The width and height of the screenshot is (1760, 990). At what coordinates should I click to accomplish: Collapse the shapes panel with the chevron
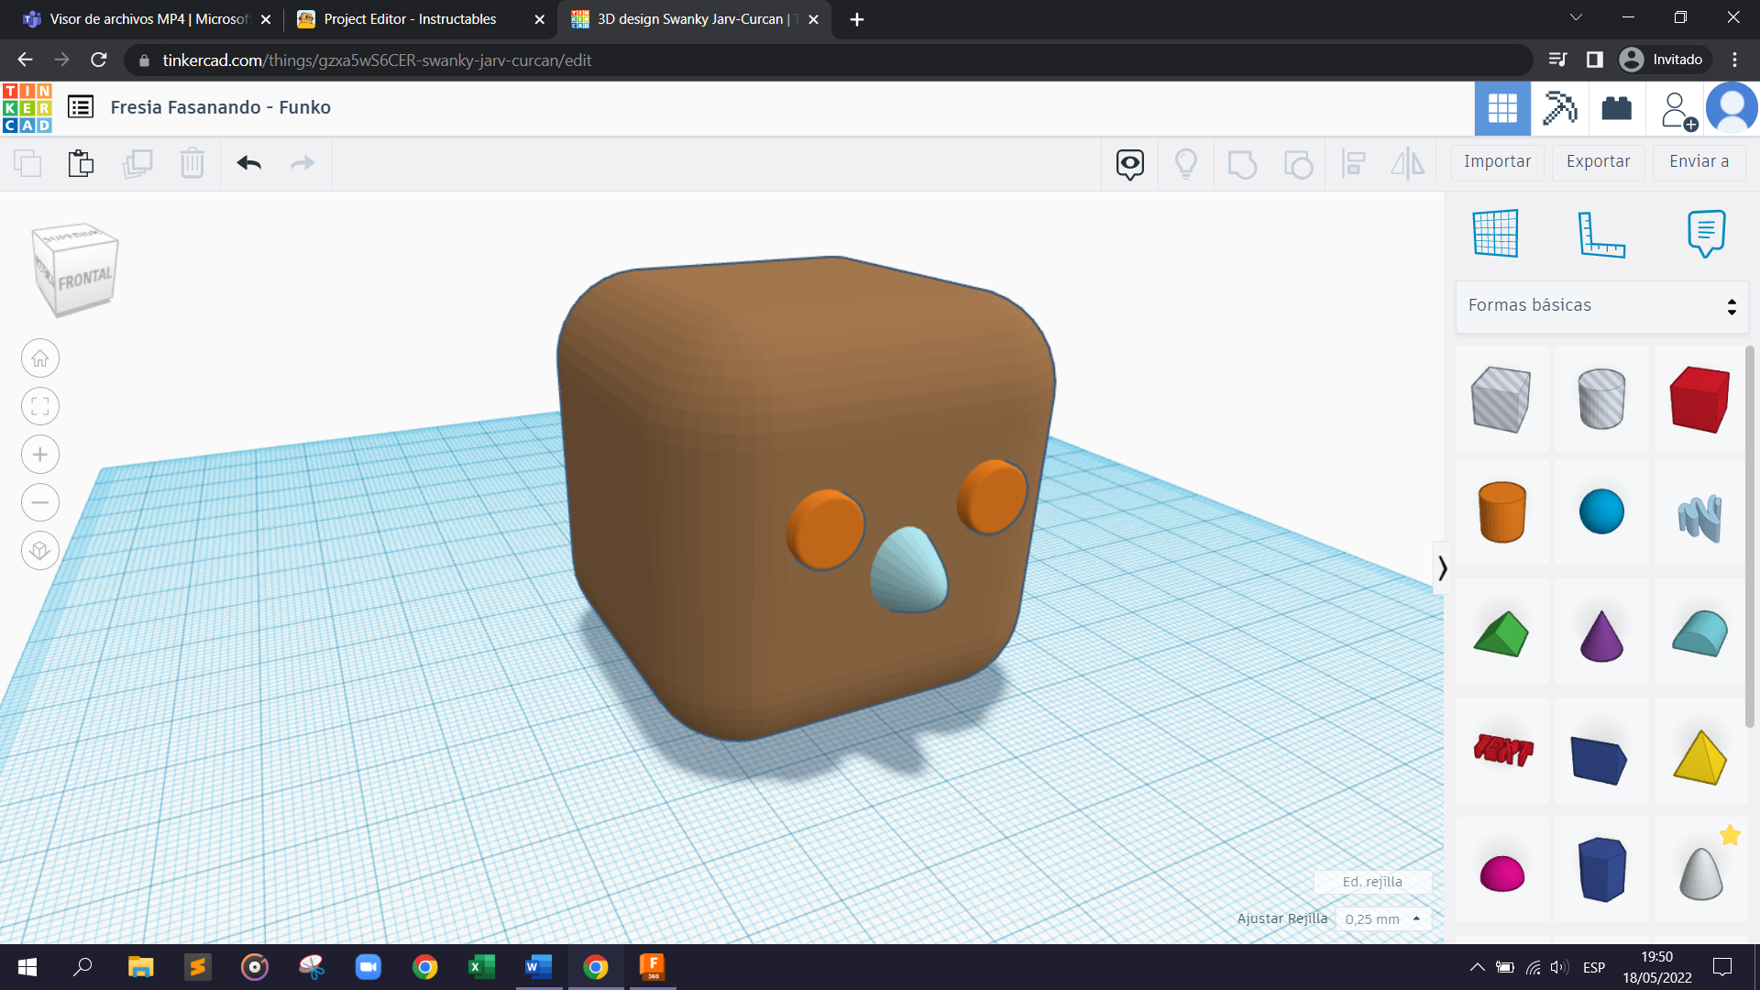1442,568
